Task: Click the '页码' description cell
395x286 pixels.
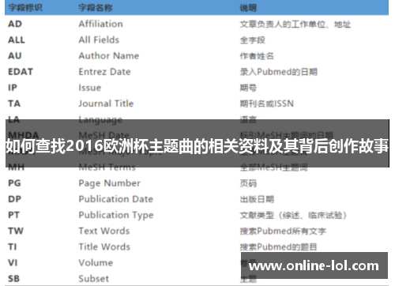Action: point(248,183)
